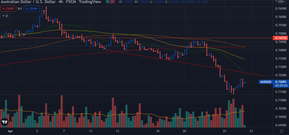The image size is (289, 135).
Task: Click the date 13 on the time axis
Action: coord(118,131)
